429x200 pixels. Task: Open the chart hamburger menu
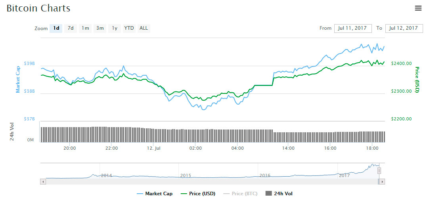tap(418, 8)
